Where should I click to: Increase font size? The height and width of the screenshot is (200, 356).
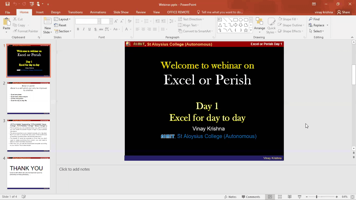(116, 21)
